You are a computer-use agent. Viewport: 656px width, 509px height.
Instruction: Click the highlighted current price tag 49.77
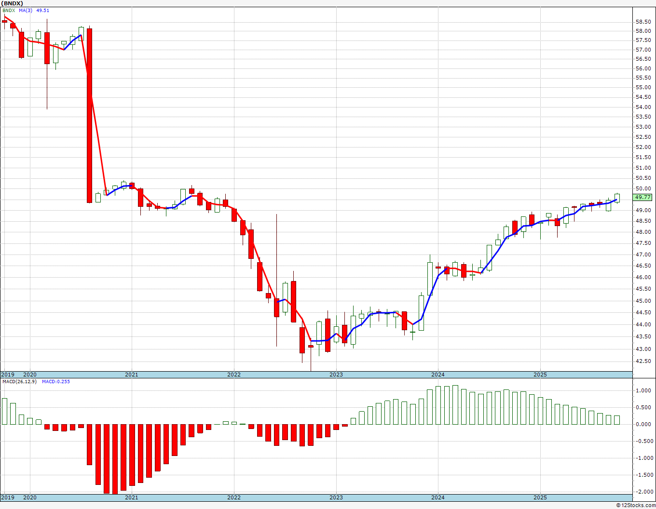pyautogui.click(x=642, y=197)
